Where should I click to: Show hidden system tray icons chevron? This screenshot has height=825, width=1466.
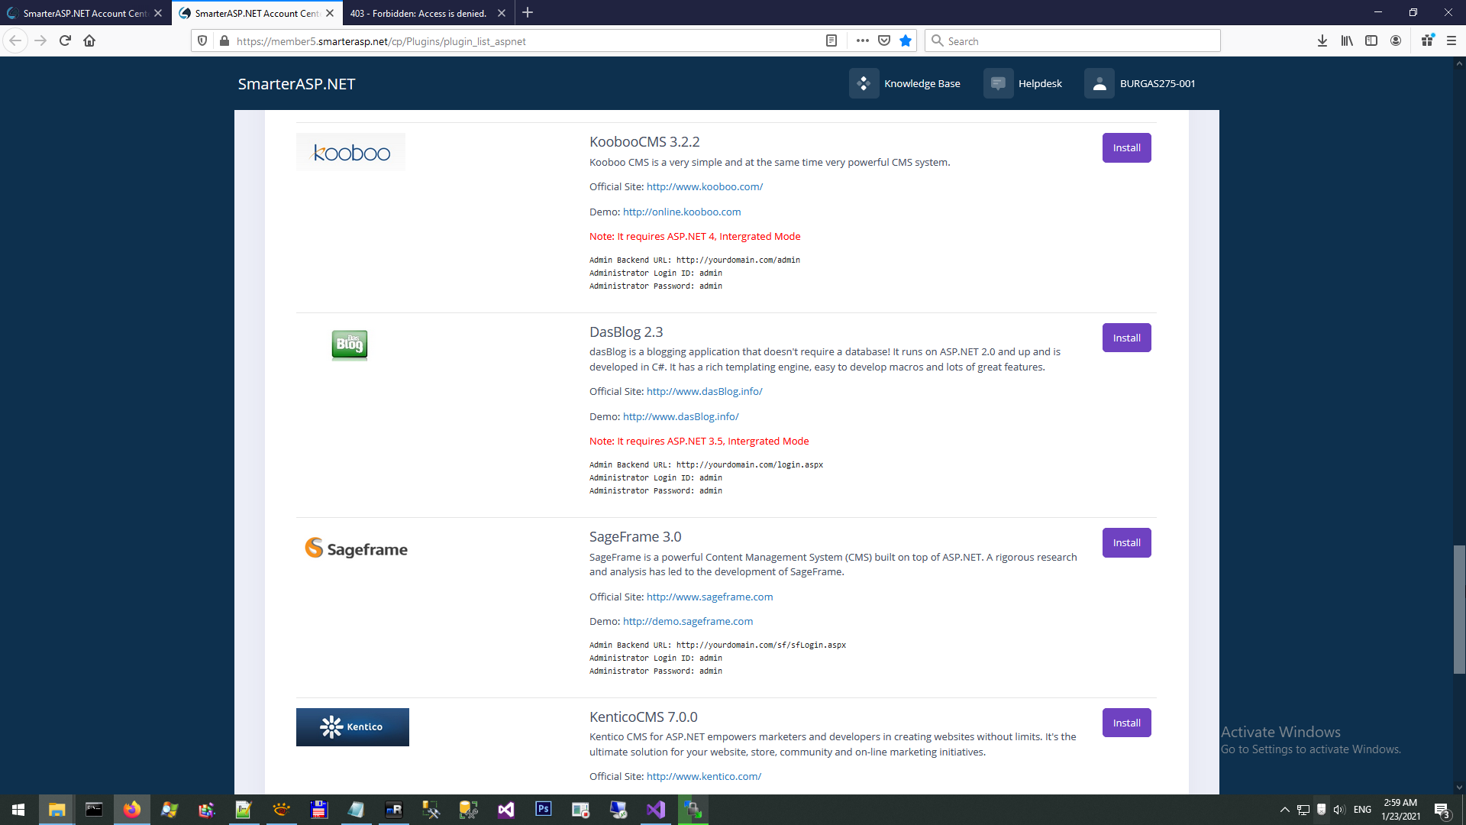1284,810
